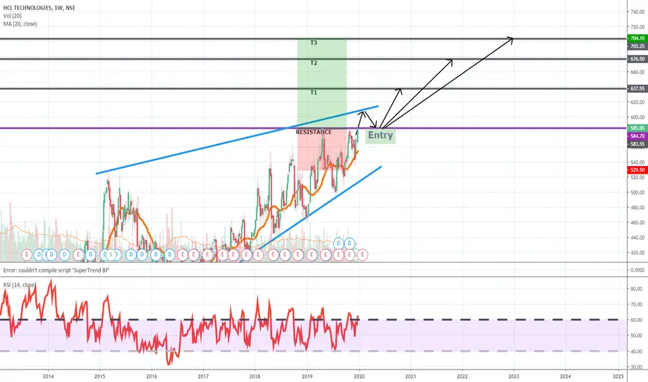Click the RSI axis 40.00 tick
The image size is (648, 382).
click(x=636, y=351)
